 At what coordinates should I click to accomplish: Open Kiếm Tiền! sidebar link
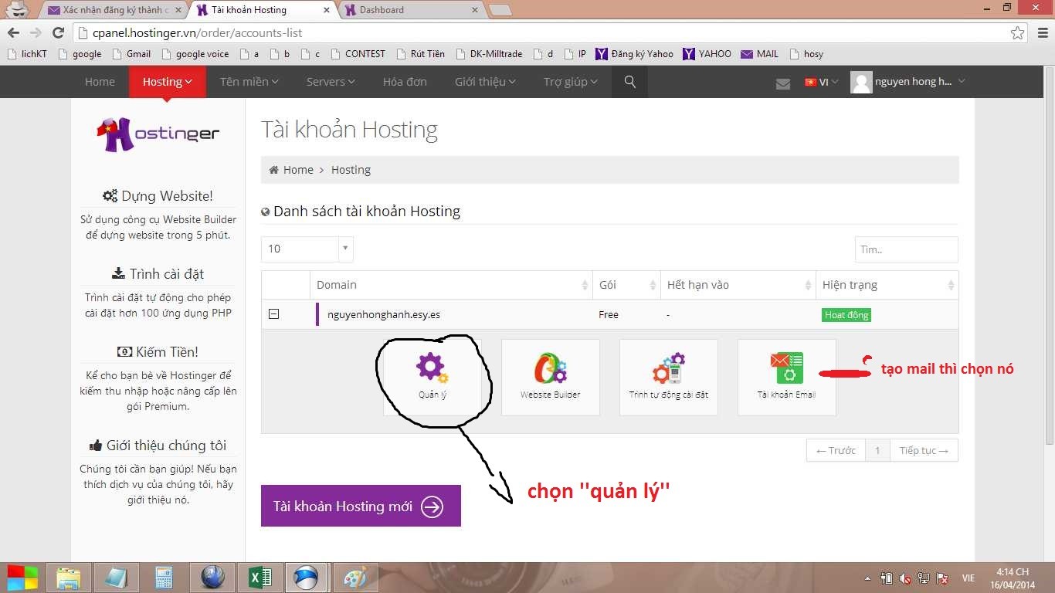click(158, 352)
